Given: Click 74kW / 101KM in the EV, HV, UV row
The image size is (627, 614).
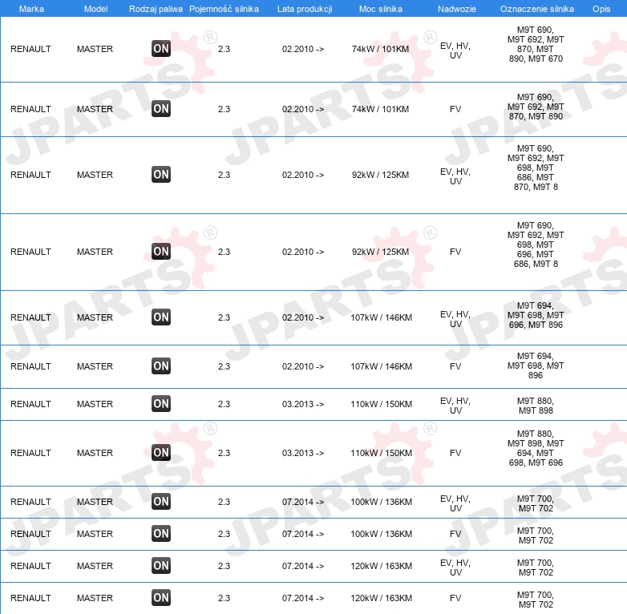Looking at the screenshot, I should click(380, 49).
